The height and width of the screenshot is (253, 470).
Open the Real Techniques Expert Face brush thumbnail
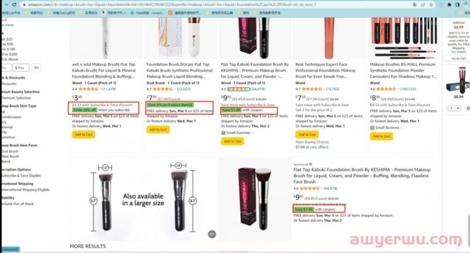pyautogui.click(x=329, y=38)
